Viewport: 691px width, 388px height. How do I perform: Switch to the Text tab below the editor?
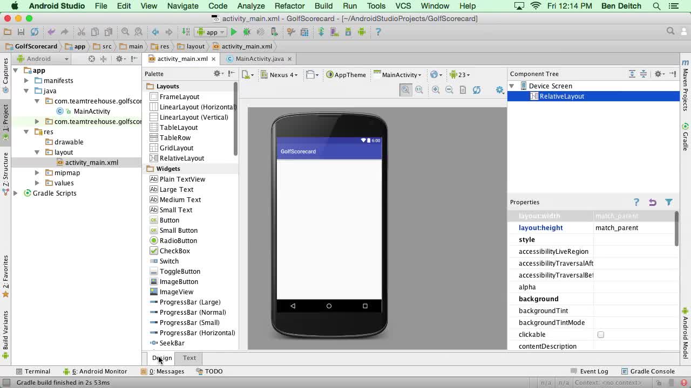(189, 357)
